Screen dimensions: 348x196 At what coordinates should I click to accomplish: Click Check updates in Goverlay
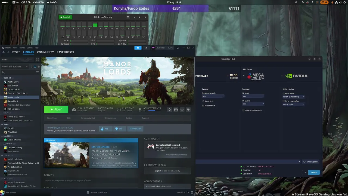coord(311,162)
